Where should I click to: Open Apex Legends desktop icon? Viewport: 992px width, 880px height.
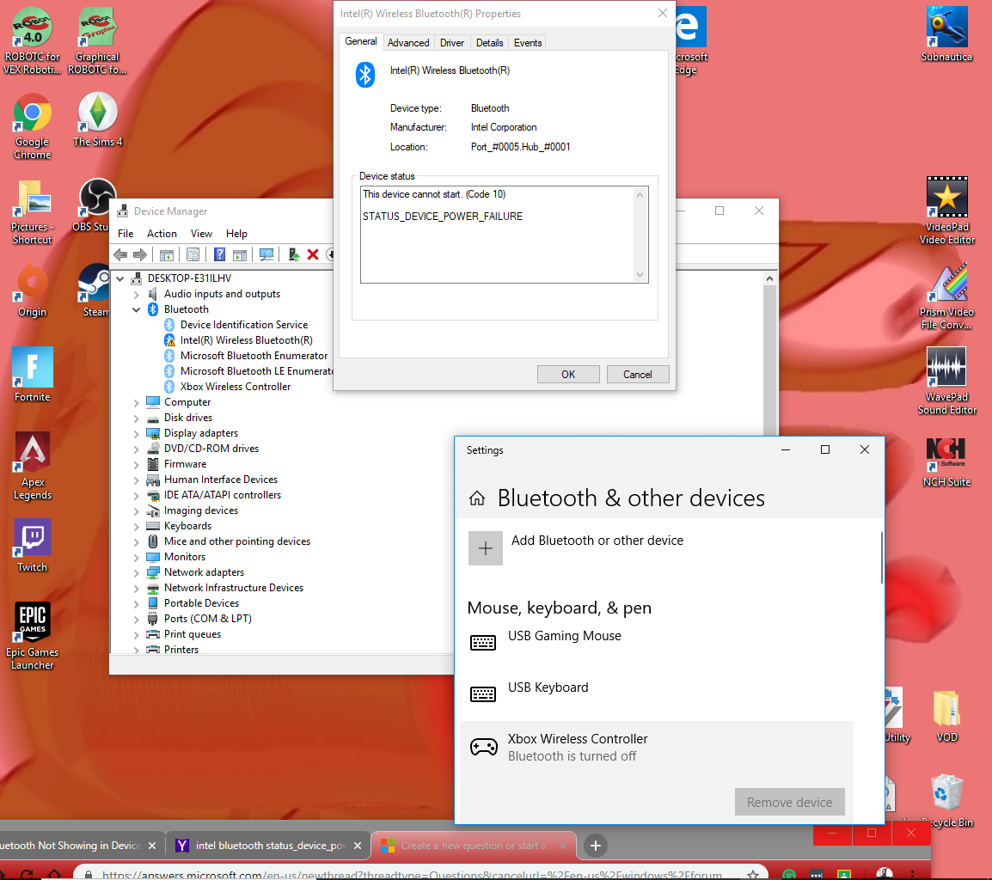(33, 466)
